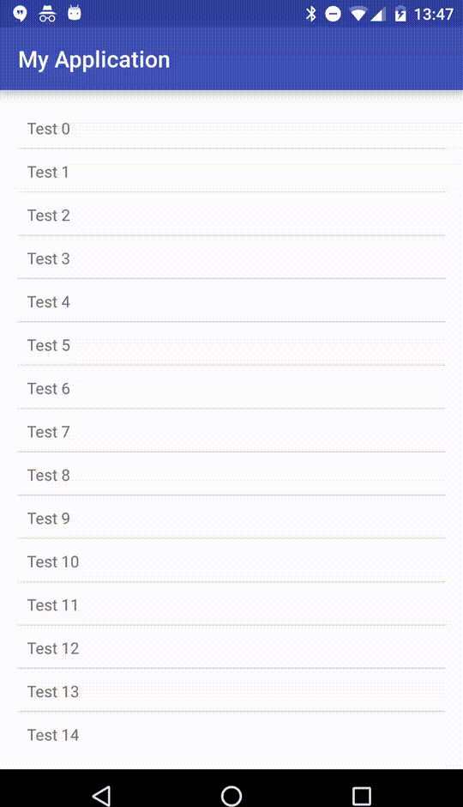
Task: Tap the 13:47 clock in status bar
Action: click(434, 14)
